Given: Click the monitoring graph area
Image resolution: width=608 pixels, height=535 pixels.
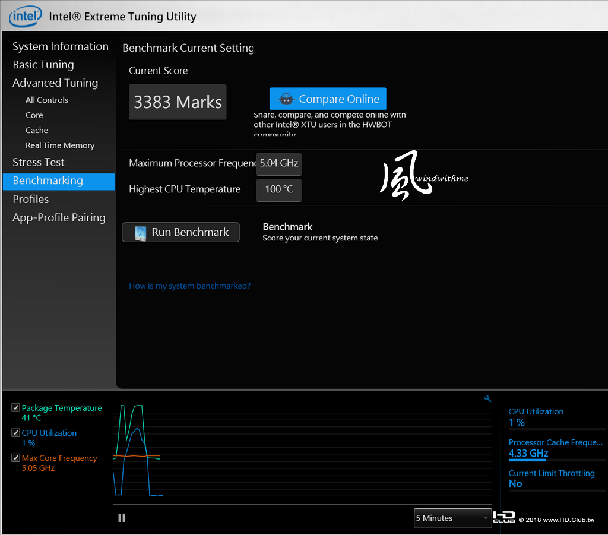Looking at the screenshot, I should pyautogui.click(x=302, y=452).
